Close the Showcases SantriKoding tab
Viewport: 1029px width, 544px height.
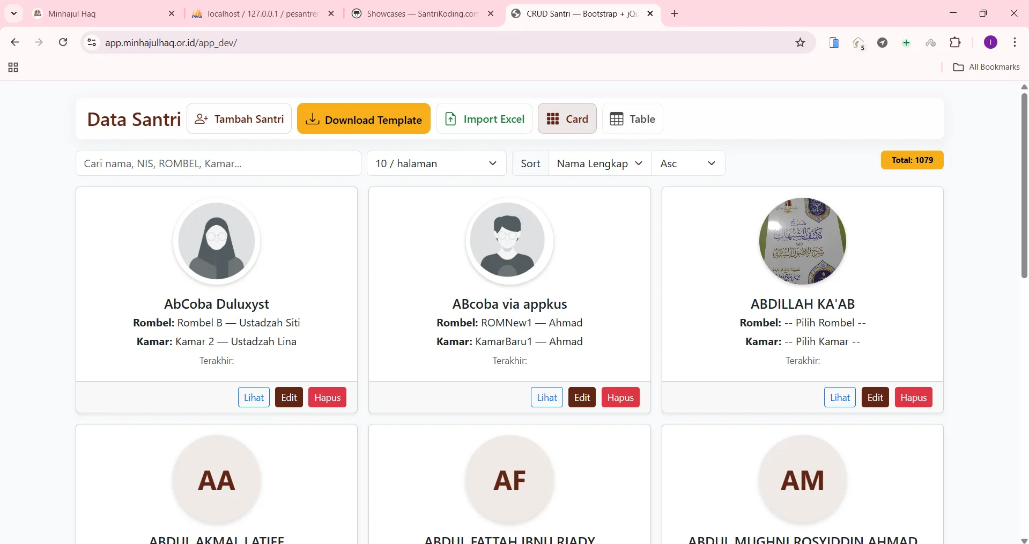coord(491,13)
